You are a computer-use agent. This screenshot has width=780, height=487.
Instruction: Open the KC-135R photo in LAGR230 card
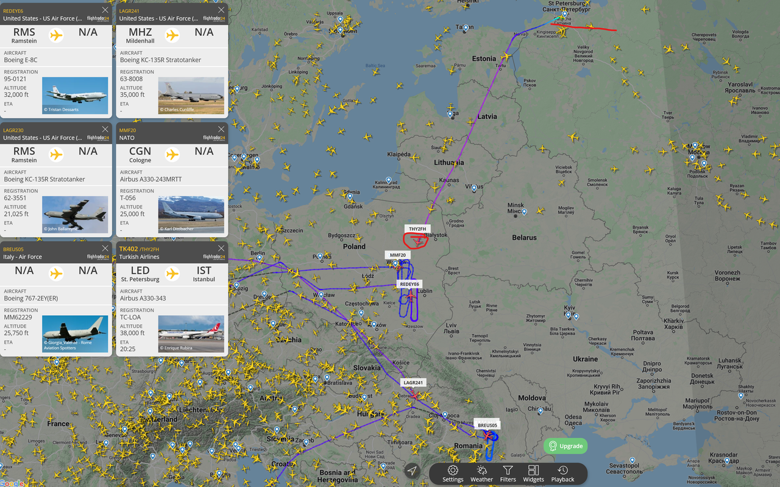click(75, 215)
